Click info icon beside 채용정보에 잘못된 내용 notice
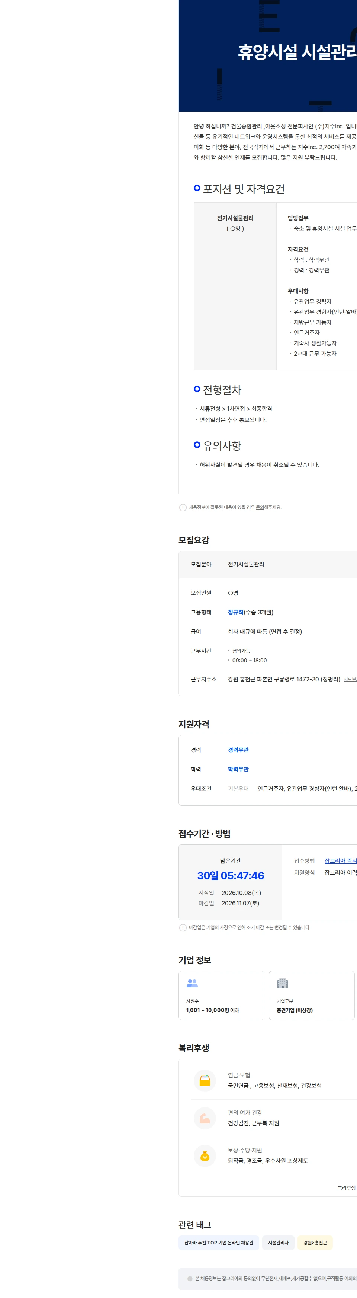 [x=183, y=508]
